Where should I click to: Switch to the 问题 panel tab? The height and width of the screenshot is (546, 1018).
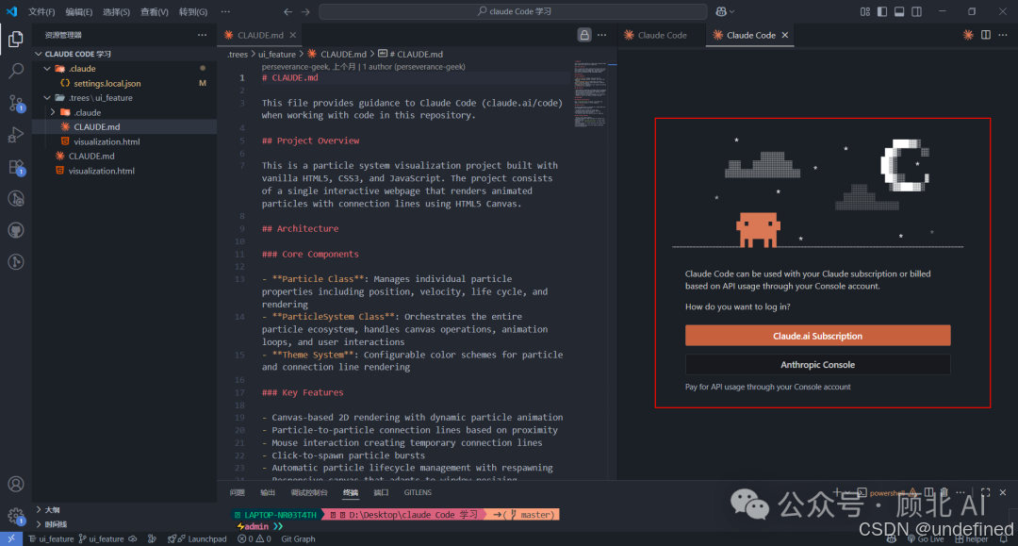[237, 493]
